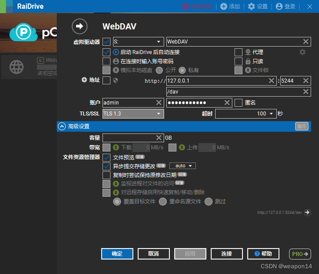Uncheck 启动 RaiDrive 后自动连接

pos(106,52)
